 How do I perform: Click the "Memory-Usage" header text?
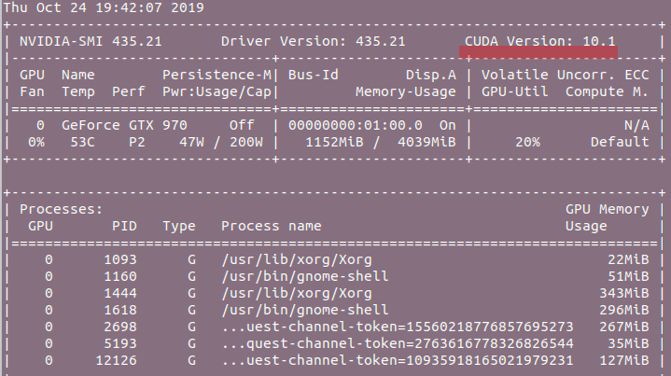click(x=406, y=91)
